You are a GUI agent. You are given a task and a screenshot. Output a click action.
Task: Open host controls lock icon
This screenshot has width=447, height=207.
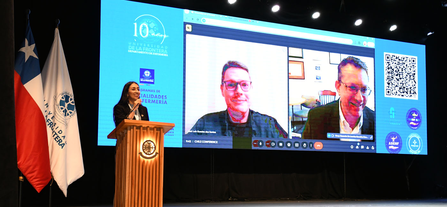pyautogui.click(x=372, y=148)
